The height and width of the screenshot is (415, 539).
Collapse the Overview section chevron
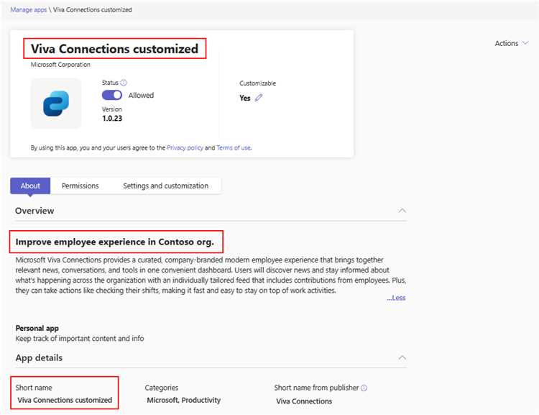click(402, 210)
